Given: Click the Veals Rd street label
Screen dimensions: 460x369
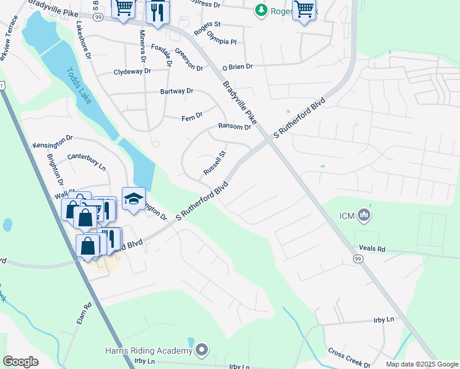Looking at the screenshot, I should (372, 248).
